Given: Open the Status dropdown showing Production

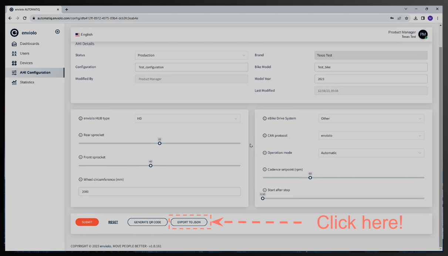Looking at the screenshot, I should 191,55.
